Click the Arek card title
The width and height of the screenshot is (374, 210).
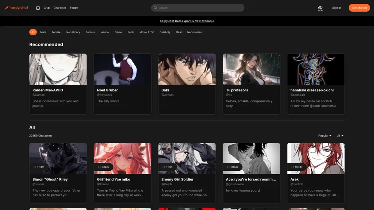pyautogui.click(x=295, y=180)
